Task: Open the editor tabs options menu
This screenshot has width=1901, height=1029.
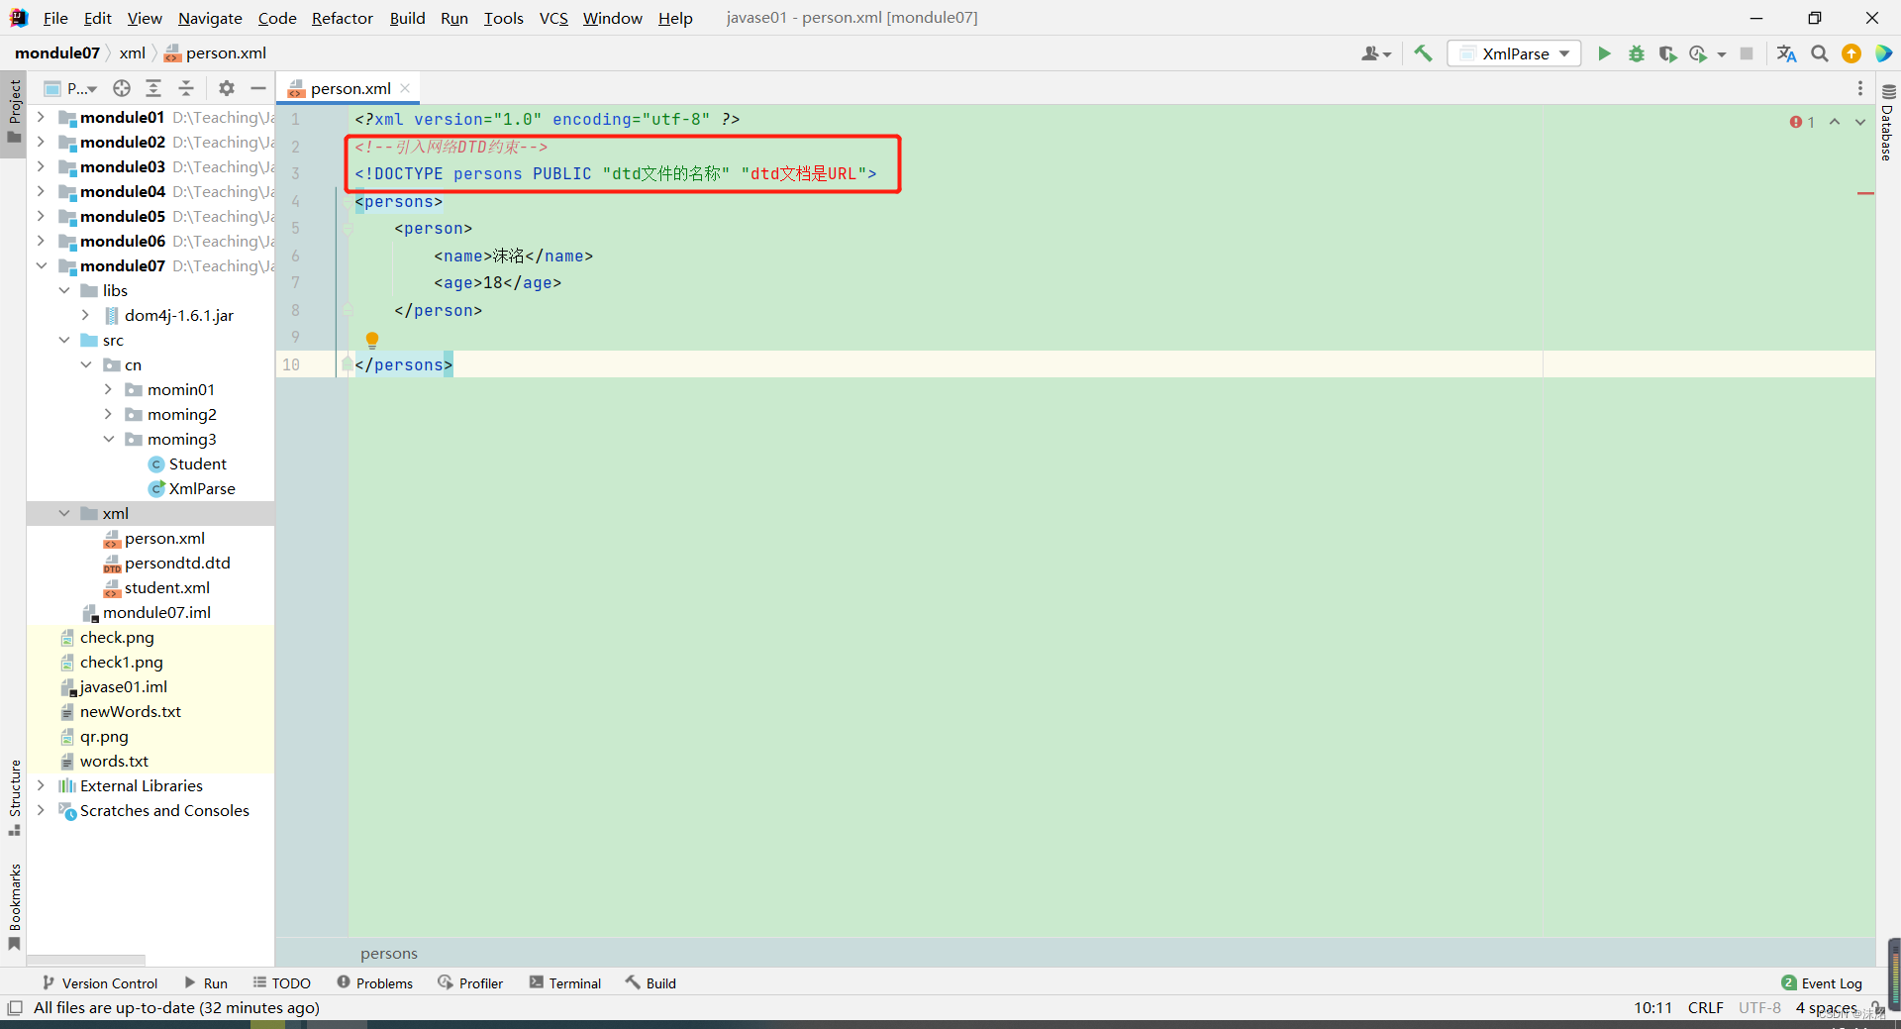Action: point(1860,88)
